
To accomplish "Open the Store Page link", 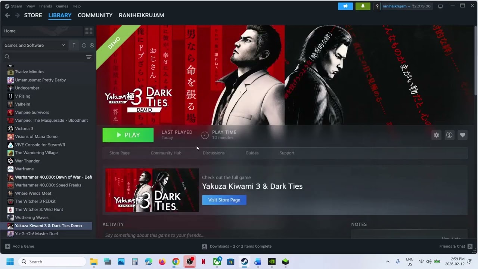I will coord(119,153).
